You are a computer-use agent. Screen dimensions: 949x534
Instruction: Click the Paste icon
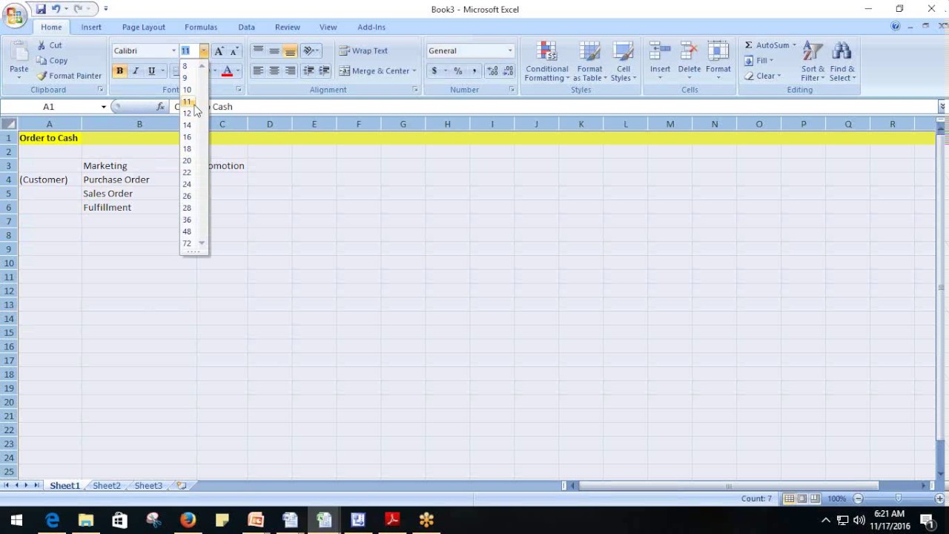click(x=19, y=53)
